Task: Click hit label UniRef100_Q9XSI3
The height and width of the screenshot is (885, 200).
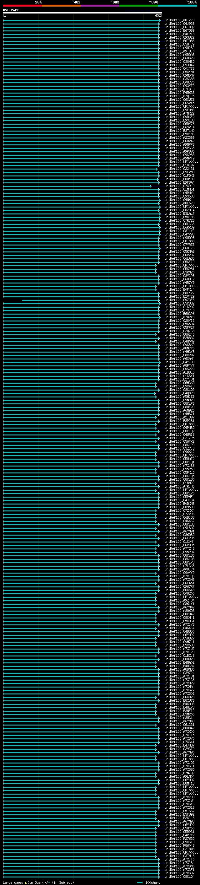Action: point(179,842)
